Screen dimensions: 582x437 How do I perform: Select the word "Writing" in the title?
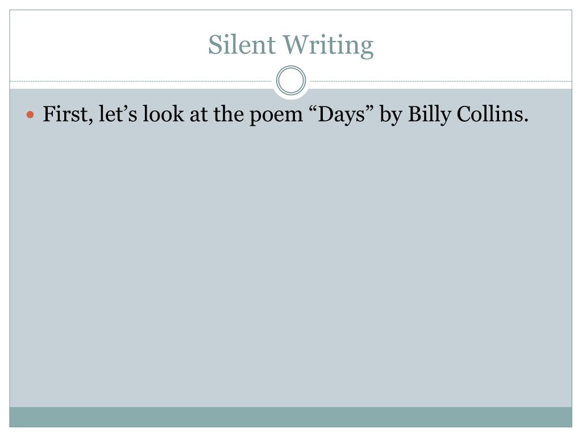point(329,46)
